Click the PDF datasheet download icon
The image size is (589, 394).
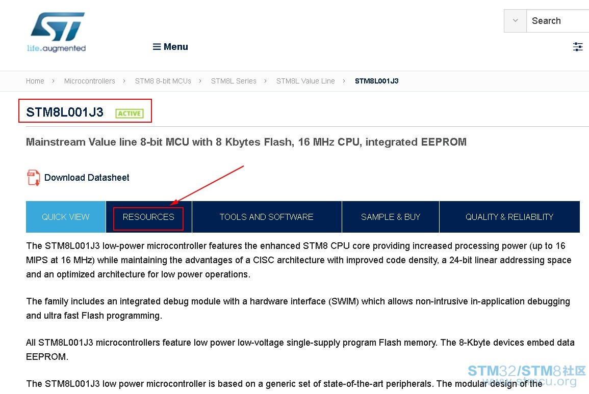(34, 177)
